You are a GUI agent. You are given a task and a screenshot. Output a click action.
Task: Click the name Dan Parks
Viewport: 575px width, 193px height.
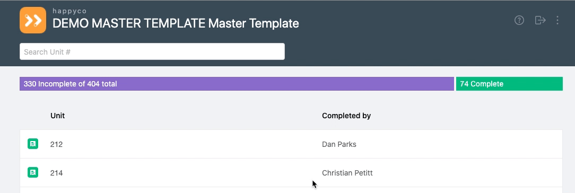pos(339,144)
